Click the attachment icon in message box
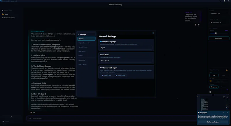The width and height of the screenshot is (231, 126). coord(30,118)
